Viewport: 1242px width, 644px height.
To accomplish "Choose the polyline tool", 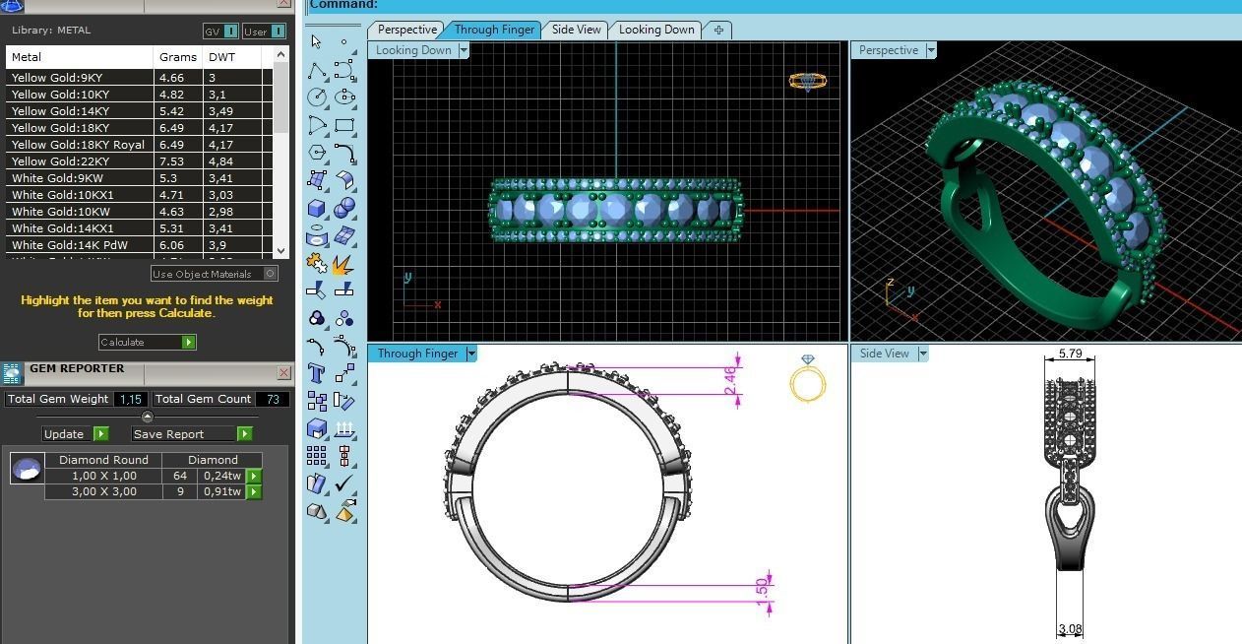I will (x=316, y=70).
